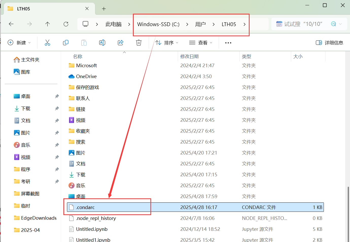Click the Rename icon in the toolbar
Image resolution: width=350 pixels, height=242 pixels.
[102, 42]
